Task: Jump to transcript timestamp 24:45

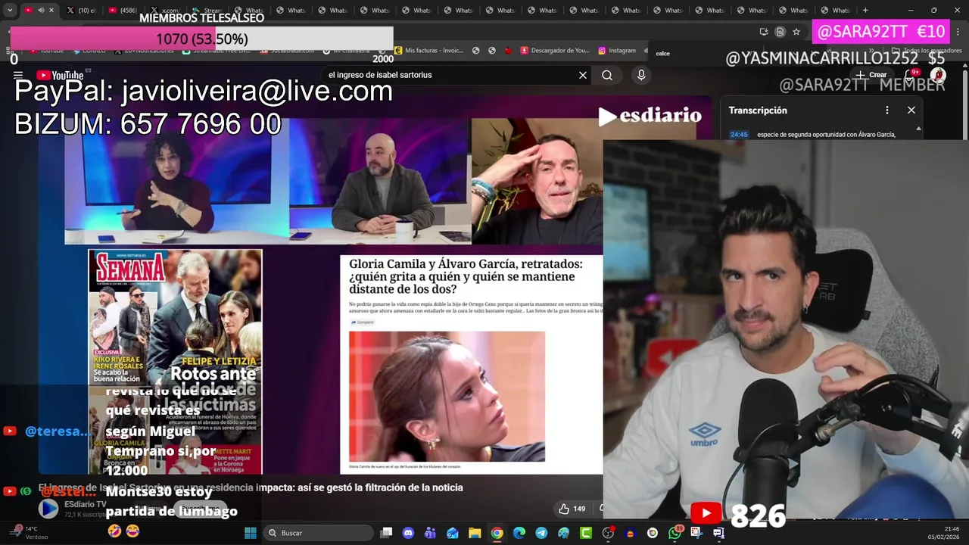Action: pyautogui.click(x=739, y=135)
